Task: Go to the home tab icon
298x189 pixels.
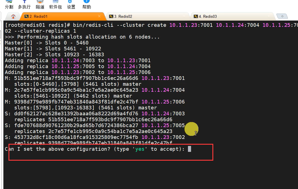Action: pyautogui.click(x=13, y=17)
